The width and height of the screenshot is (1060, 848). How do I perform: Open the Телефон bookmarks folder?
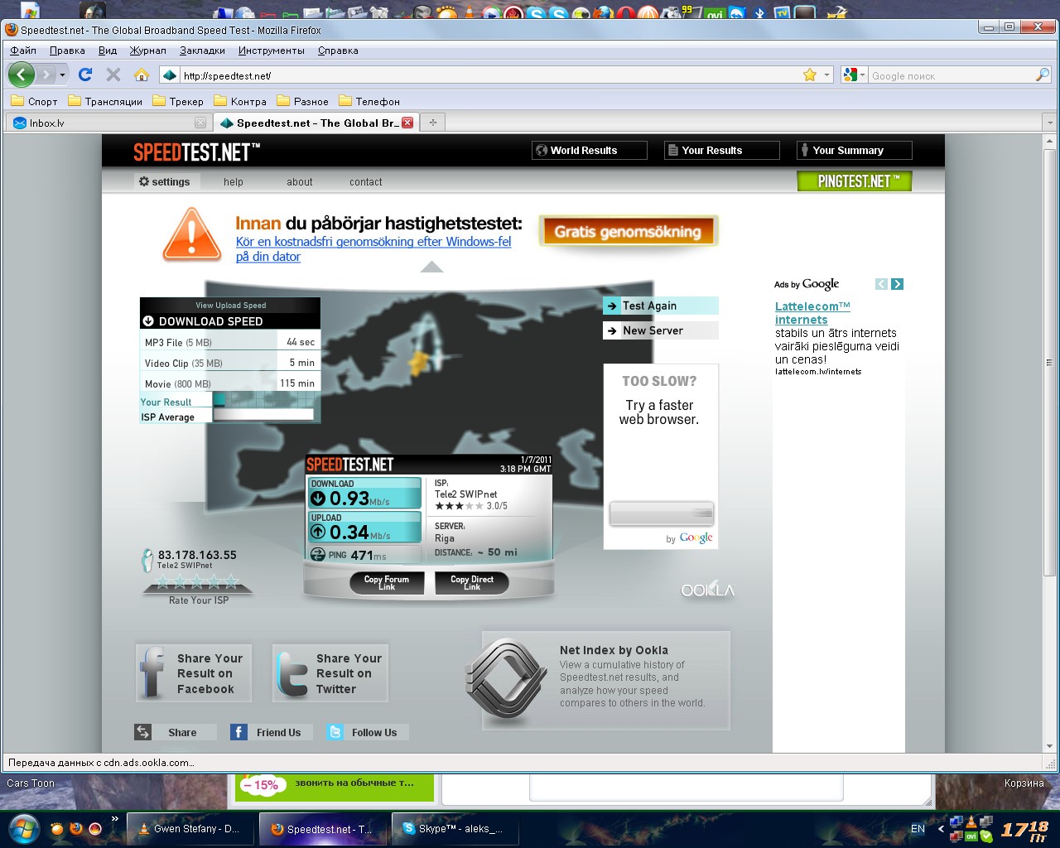click(369, 101)
